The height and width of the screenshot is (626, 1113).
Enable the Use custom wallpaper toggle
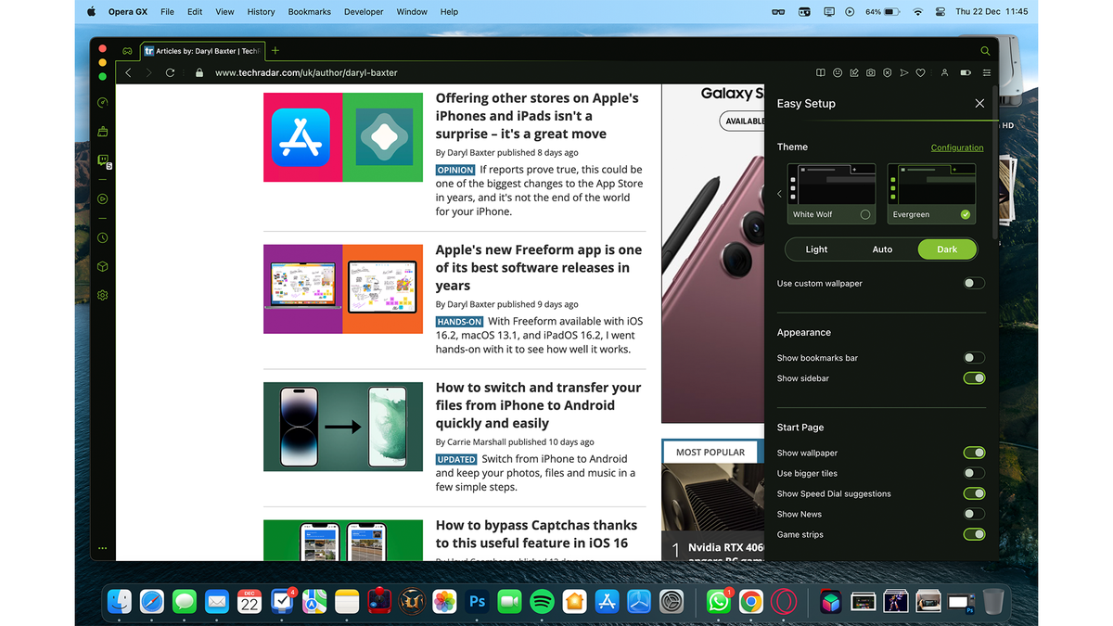[x=974, y=283]
